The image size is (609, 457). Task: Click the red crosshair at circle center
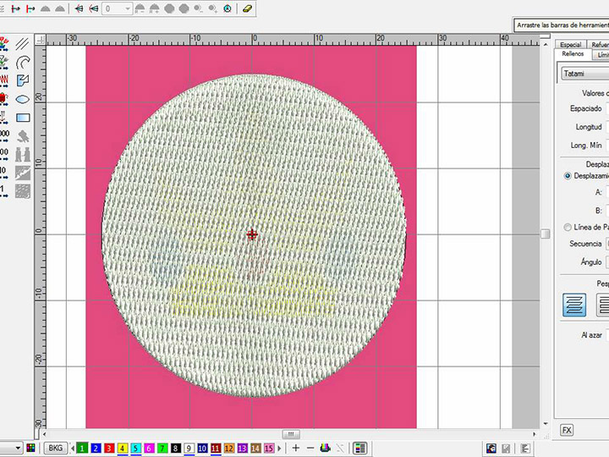tap(252, 234)
